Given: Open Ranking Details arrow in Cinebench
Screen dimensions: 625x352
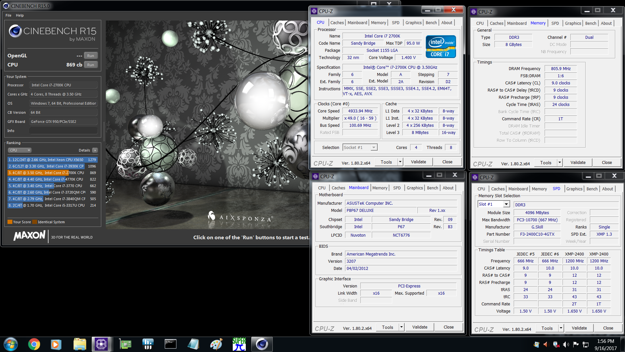Looking at the screenshot, I should click(95, 150).
